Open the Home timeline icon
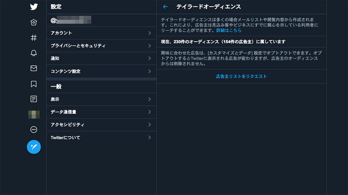The width and height of the screenshot is (348, 195). (x=34, y=22)
